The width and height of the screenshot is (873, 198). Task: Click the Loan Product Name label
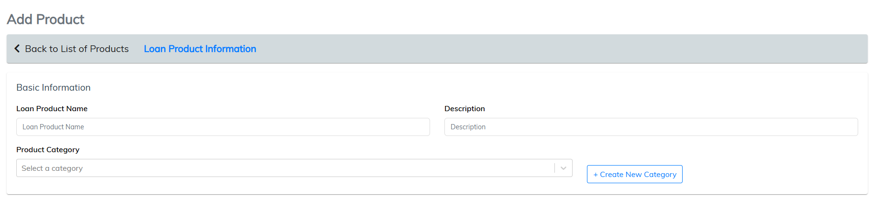pos(52,109)
